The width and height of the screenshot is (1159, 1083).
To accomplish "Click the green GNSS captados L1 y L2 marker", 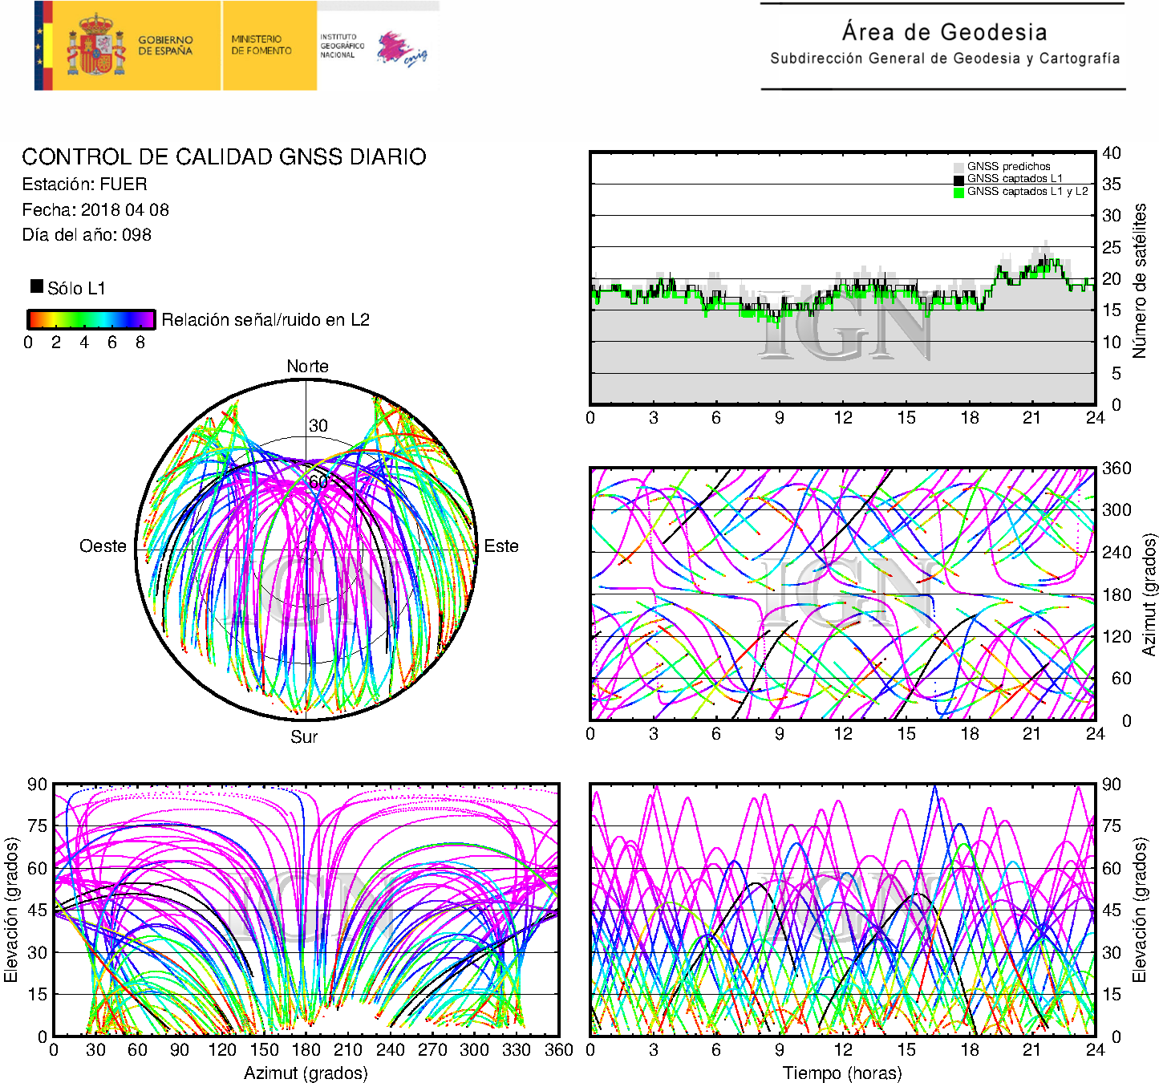I will 958,193.
